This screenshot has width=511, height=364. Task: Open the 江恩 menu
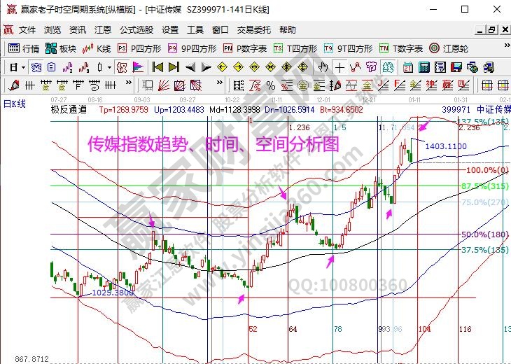point(102,30)
